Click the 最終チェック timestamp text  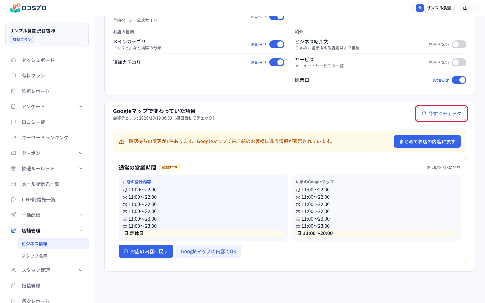click(164, 118)
